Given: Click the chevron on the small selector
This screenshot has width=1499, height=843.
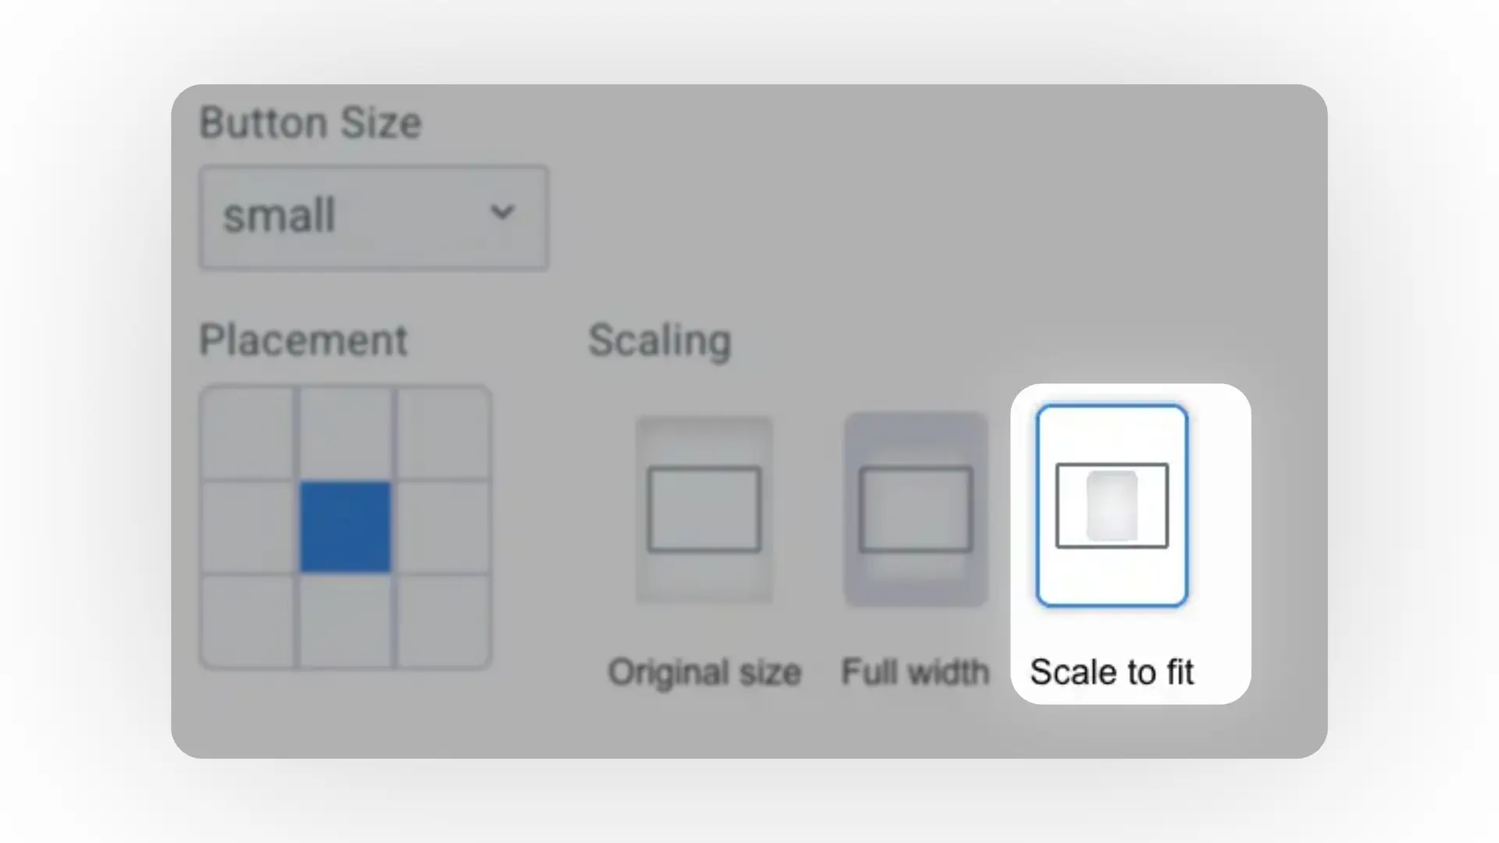Looking at the screenshot, I should pyautogui.click(x=502, y=212).
